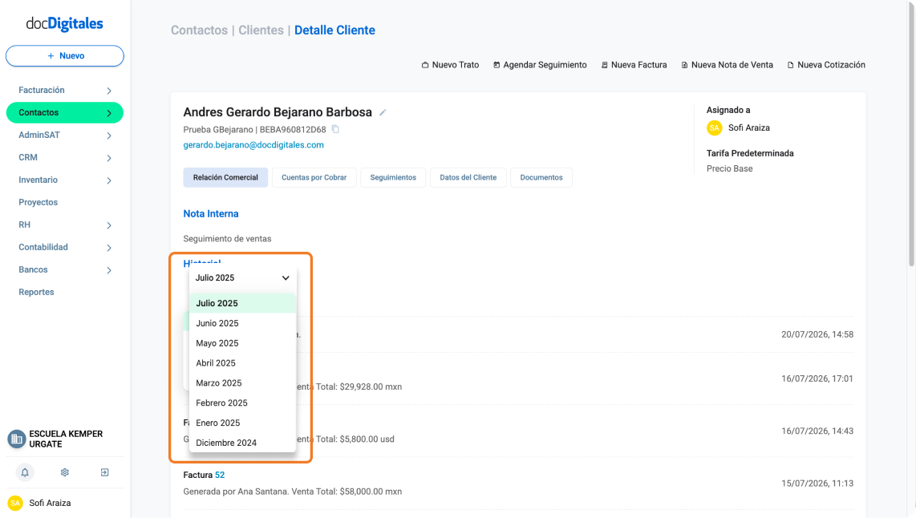Viewport: 916px width, 518px height.
Task: Open Reportes in the sidebar
Action: click(x=36, y=292)
